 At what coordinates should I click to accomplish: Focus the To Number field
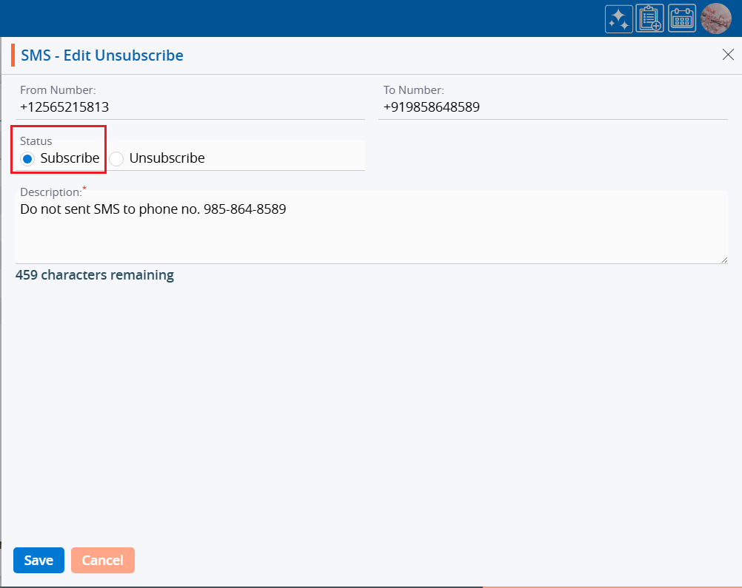552,107
